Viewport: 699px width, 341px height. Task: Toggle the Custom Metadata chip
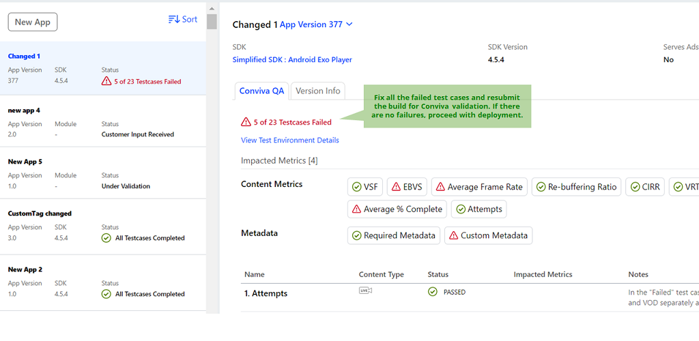coord(488,235)
